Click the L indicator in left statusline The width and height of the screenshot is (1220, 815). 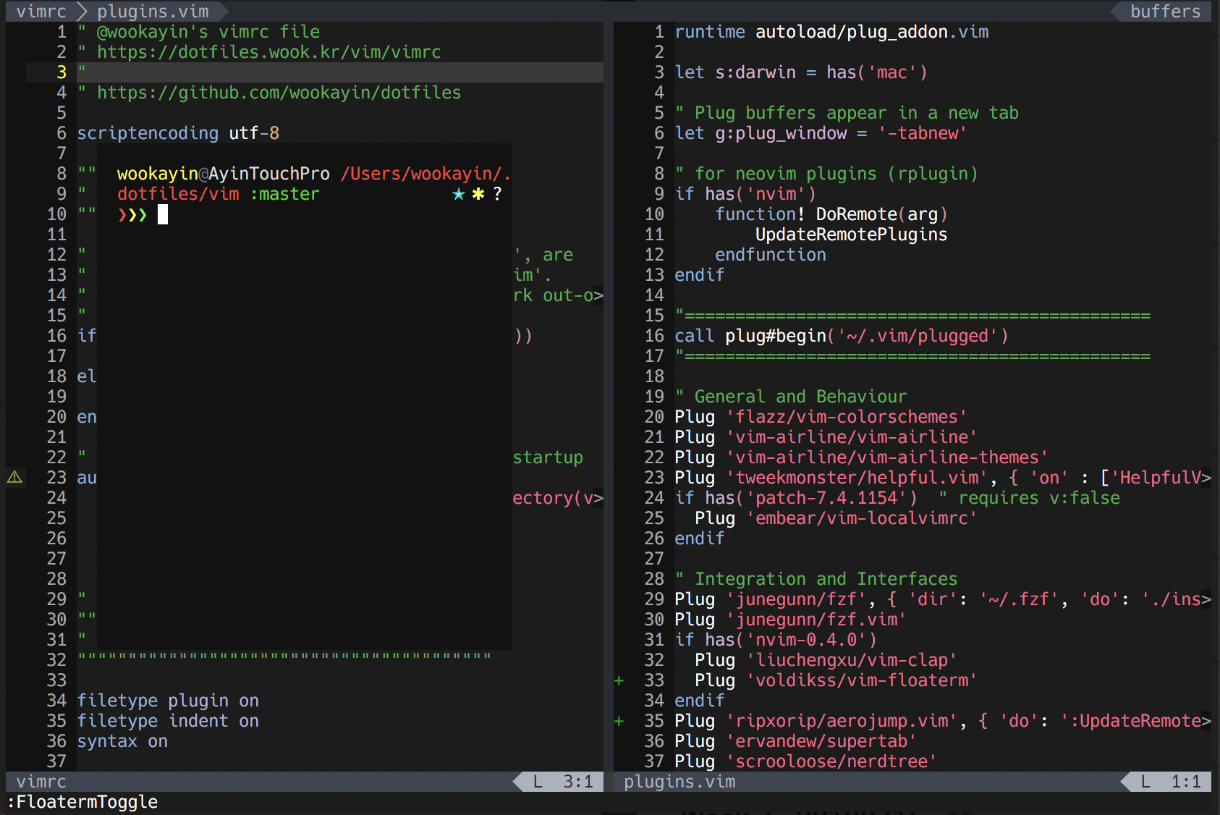coord(536,782)
